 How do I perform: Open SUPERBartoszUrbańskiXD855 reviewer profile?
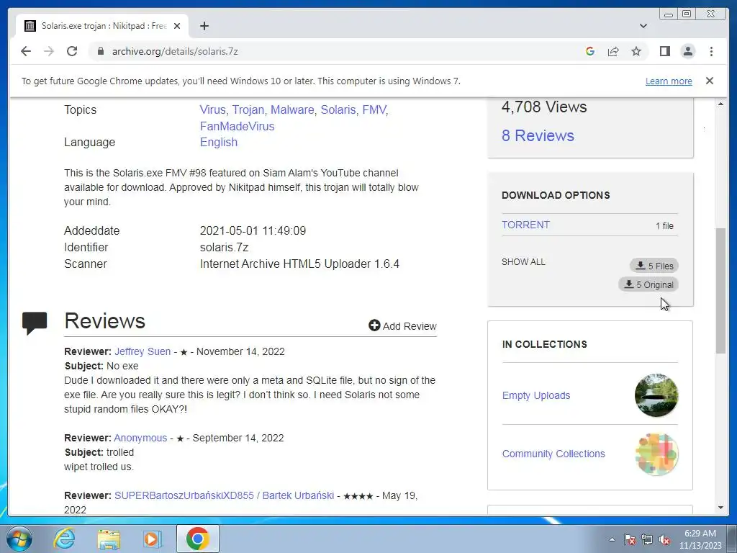click(x=224, y=495)
